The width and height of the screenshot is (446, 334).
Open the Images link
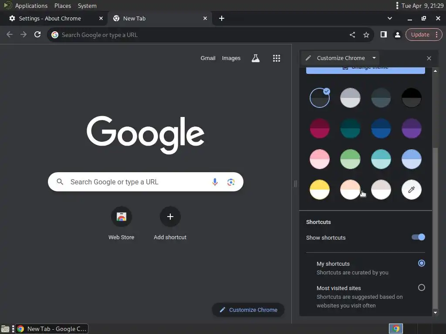[231, 58]
